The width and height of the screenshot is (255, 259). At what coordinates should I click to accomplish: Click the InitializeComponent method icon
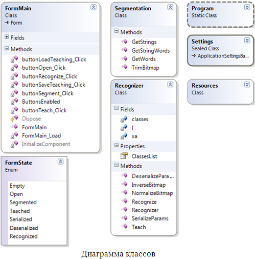[x=14, y=144]
